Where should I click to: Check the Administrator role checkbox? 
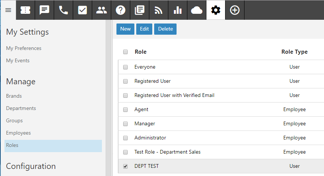125,138
